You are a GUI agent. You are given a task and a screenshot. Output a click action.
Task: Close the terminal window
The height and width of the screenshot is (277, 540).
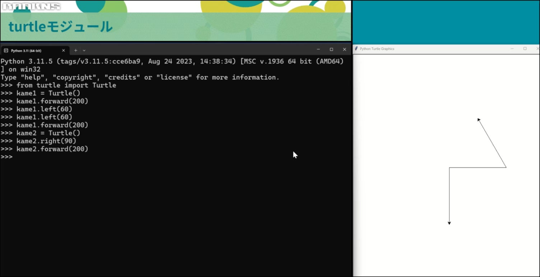click(x=344, y=50)
